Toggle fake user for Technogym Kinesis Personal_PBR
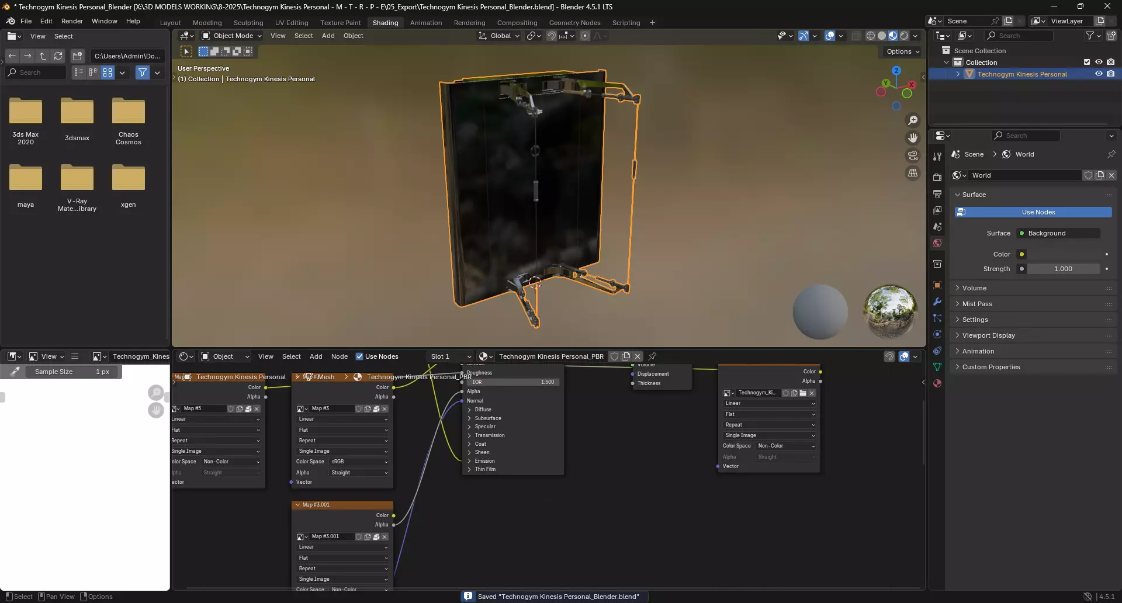Image resolution: width=1122 pixels, height=603 pixels. tap(614, 356)
